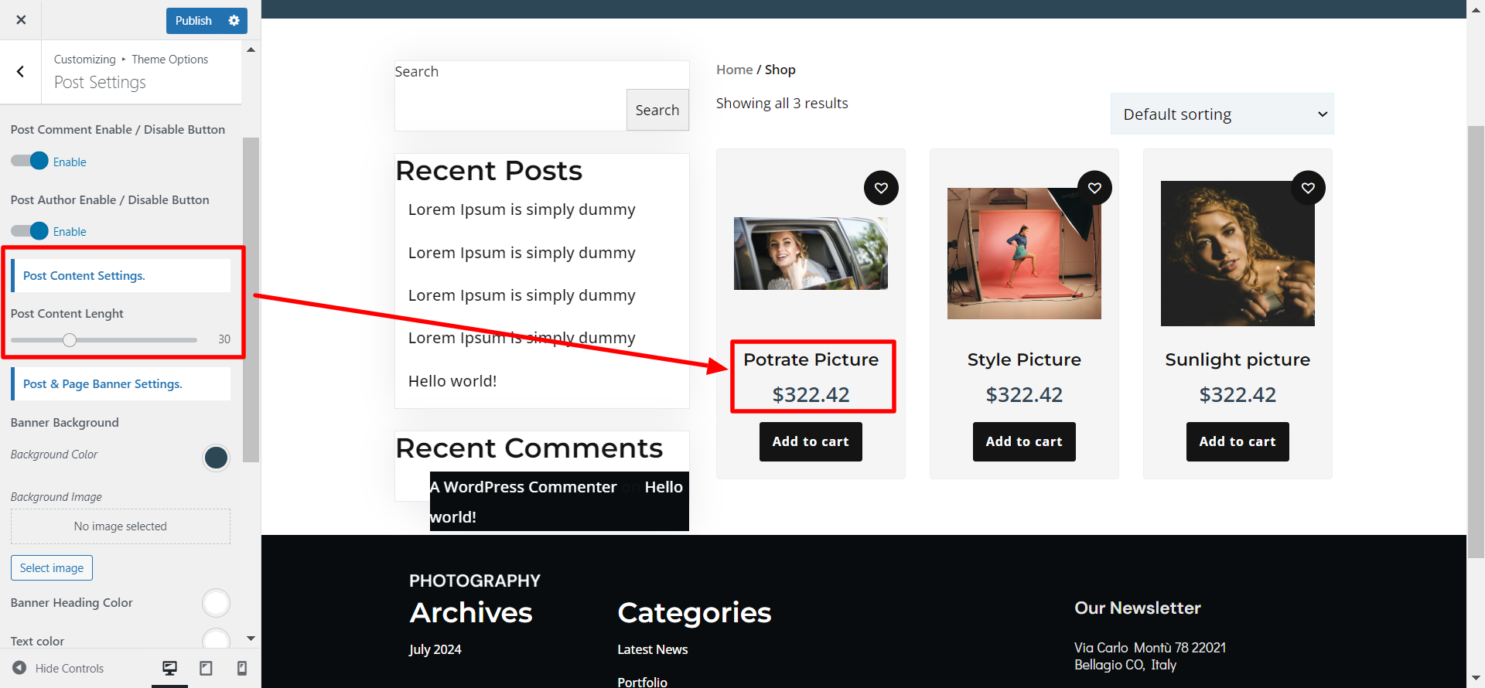
Task: Add Potrate Picture to wishlist heart icon
Action: [881, 188]
